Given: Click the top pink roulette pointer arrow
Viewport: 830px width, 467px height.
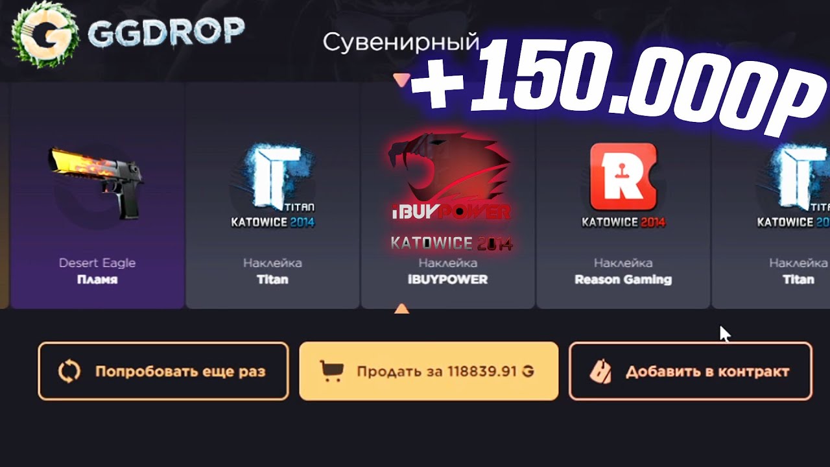Looking at the screenshot, I should pyautogui.click(x=402, y=80).
